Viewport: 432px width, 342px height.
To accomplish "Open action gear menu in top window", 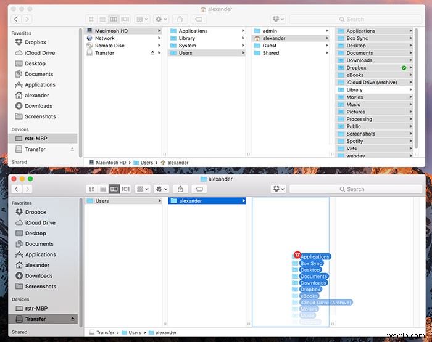I will 161,19.
